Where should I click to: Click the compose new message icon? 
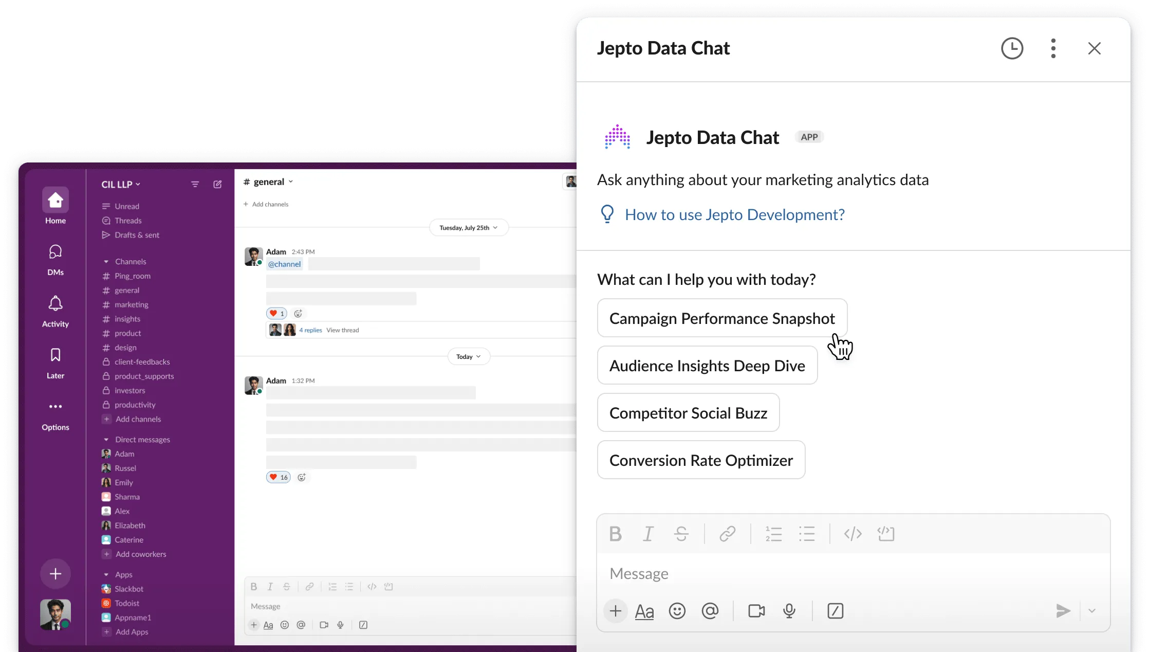coord(217,184)
